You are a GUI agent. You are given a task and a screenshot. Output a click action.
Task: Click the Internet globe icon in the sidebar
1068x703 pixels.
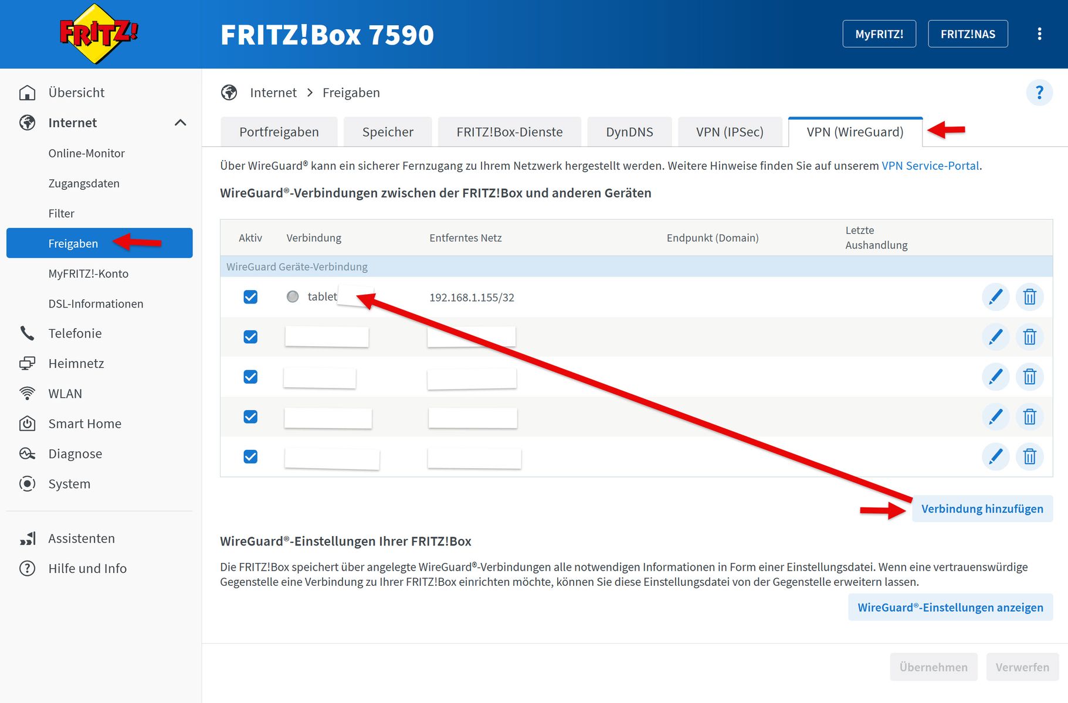[x=27, y=122]
